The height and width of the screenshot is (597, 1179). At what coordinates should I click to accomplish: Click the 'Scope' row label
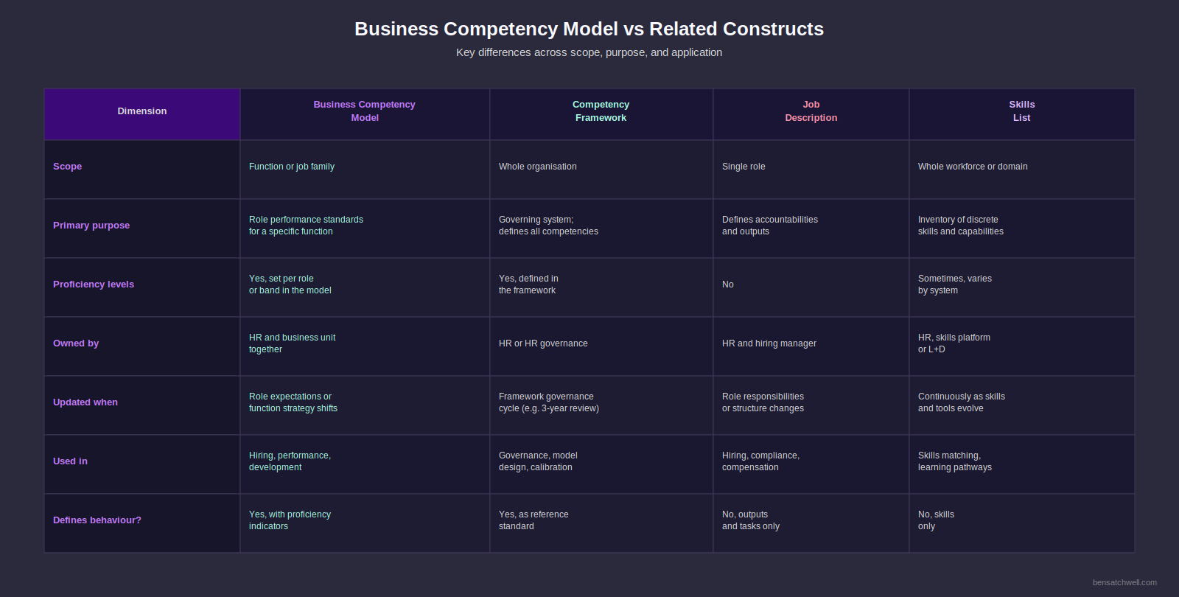pos(68,167)
